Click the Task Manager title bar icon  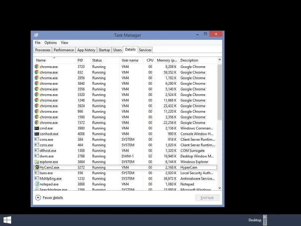pyautogui.click(x=36, y=35)
